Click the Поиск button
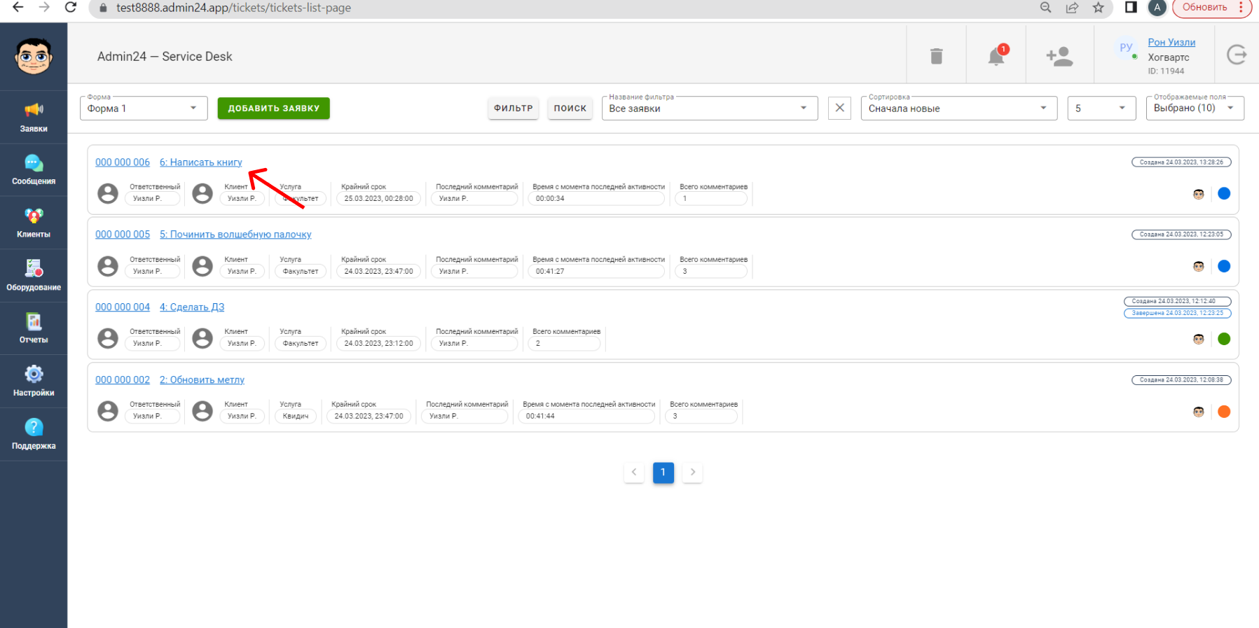 click(x=570, y=108)
